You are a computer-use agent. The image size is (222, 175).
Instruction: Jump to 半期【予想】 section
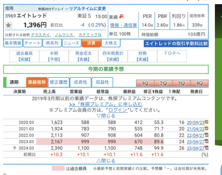[54, 56]
